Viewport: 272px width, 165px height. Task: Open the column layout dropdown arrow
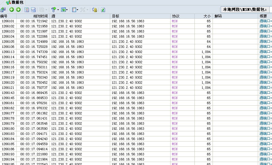tap(78, 10)
